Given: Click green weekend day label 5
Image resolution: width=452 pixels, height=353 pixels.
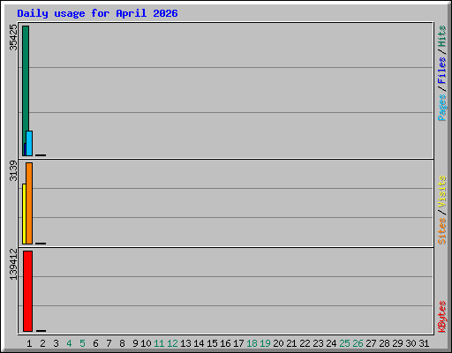Looking at the screenshot, I should [x=82, y=343].
